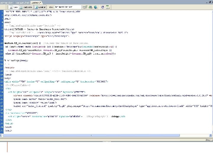
Task: Click the document size status bar text
Action: 209,140
